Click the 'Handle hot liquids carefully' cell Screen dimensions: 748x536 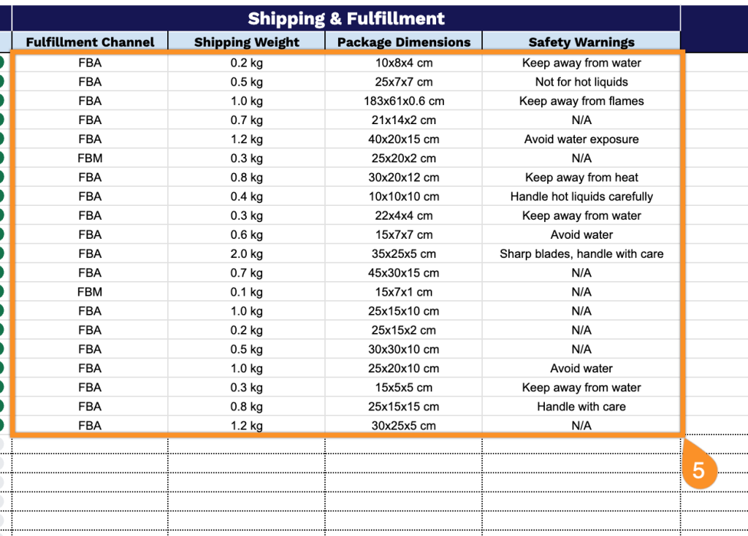tap(581, 196)
